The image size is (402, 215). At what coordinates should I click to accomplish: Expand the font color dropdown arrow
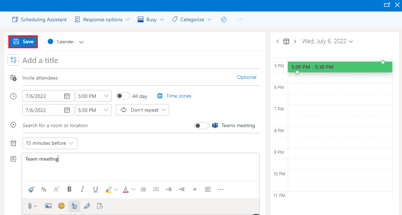[x=133, y=189]
